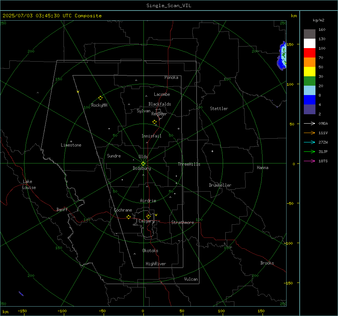Click the magenta 18TS arrow in legend
This screenshot has width=338, height=316.
coord(309,161)
